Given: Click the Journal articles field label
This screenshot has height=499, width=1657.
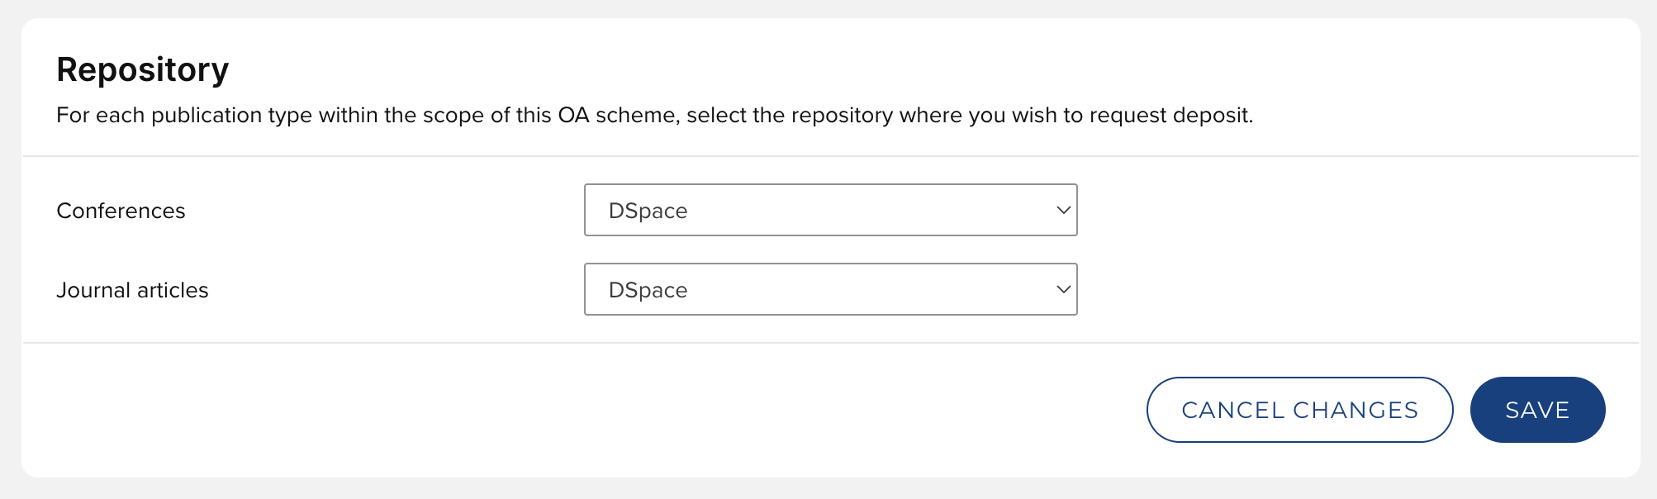Looking at the screenshot, I should click(132, 290).
